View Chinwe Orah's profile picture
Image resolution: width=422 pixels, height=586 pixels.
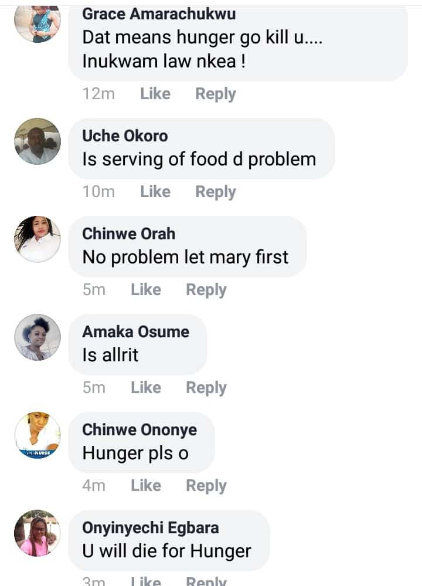pyautogui.click(x=37, y=239)
